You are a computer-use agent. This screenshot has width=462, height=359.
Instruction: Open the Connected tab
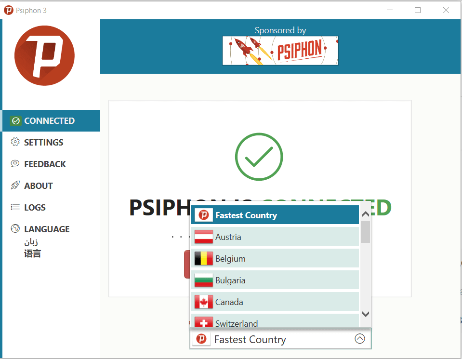pyautogui.click(x=51, y=121)
